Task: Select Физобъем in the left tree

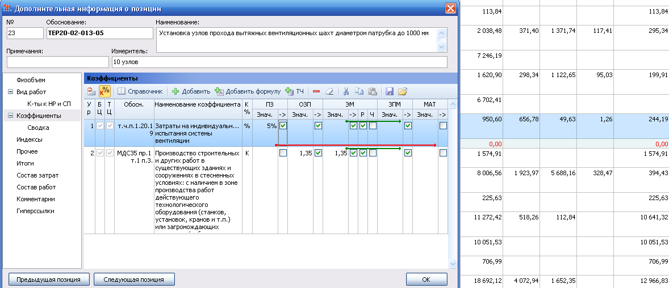Action: pos(31,80)
